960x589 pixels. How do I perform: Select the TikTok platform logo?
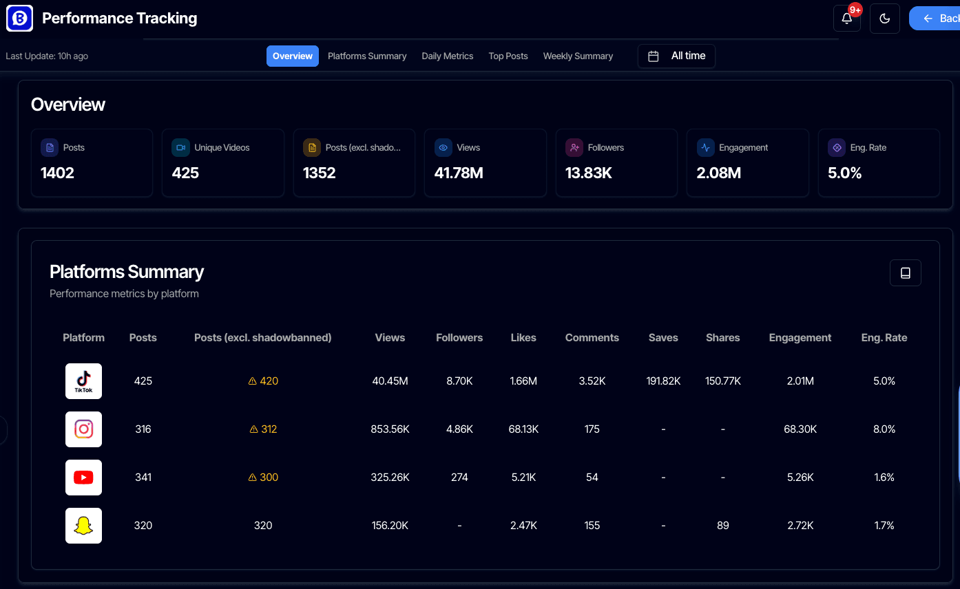tap(83, 381)
